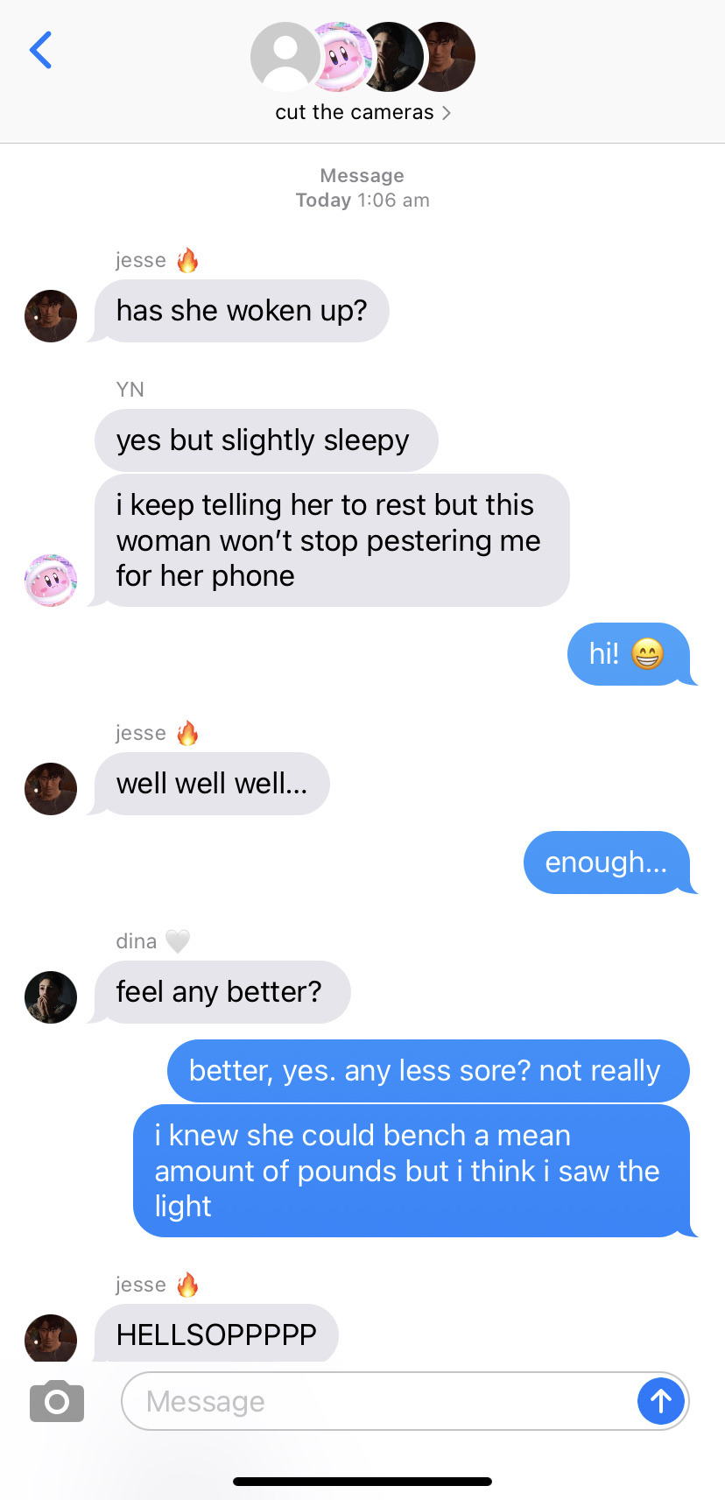Tap the home indicator bar at bottom
This screenshot has width=725, height=1500.
[362, 1482]
